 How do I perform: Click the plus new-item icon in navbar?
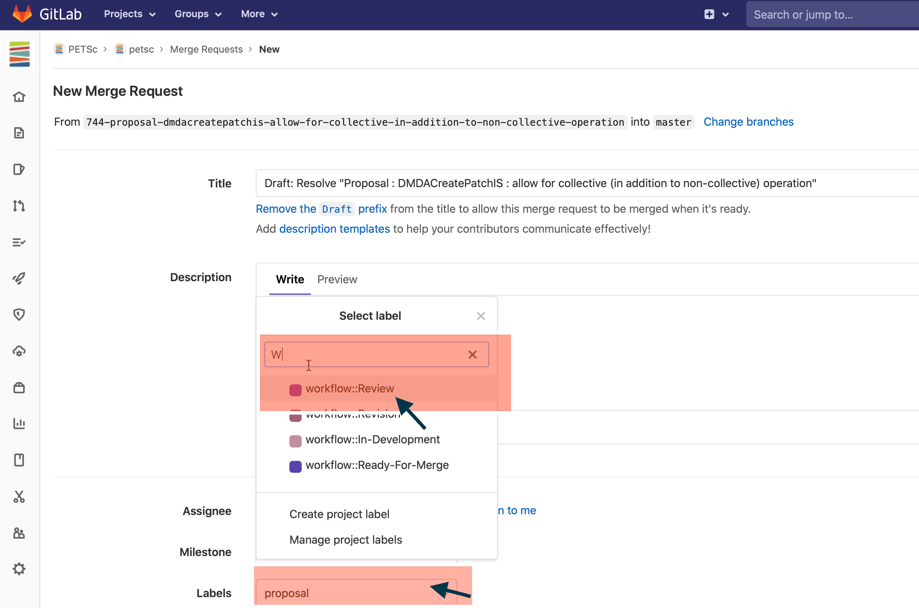709,14
